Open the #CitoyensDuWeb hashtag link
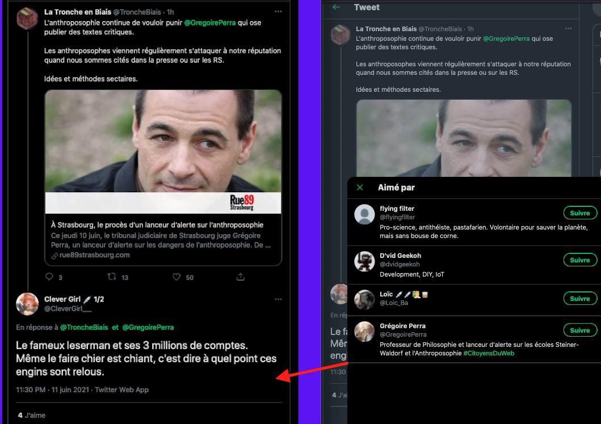Screen dimensions: 601x424 (x=489, y=353)
